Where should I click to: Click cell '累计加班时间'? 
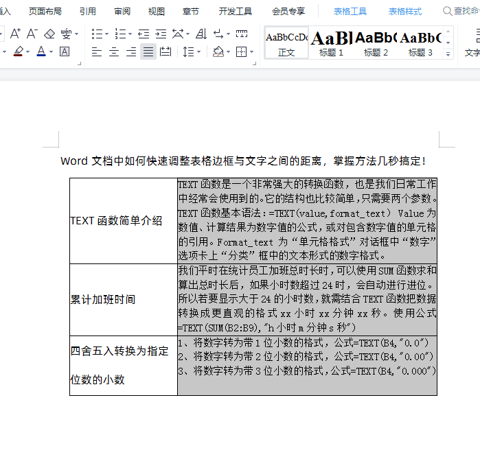coord(124,300)
